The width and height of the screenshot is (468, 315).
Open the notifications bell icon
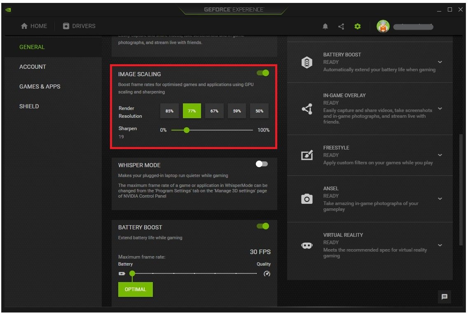pyautogui.click(x=325, y=26)
